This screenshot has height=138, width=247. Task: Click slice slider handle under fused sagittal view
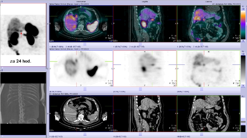(x=140, y=44)
